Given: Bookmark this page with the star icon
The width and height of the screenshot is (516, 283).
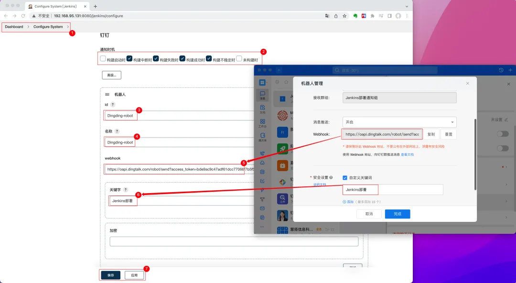Looking at the screenshot, I should (344, 16).
